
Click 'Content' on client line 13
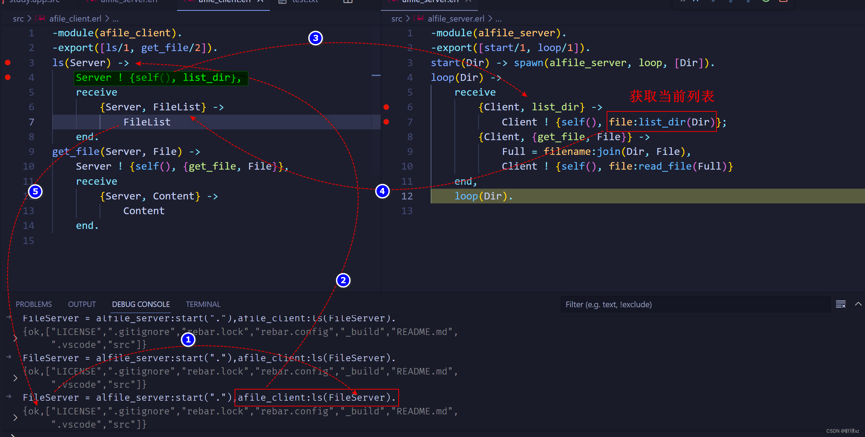pos(144,211)
